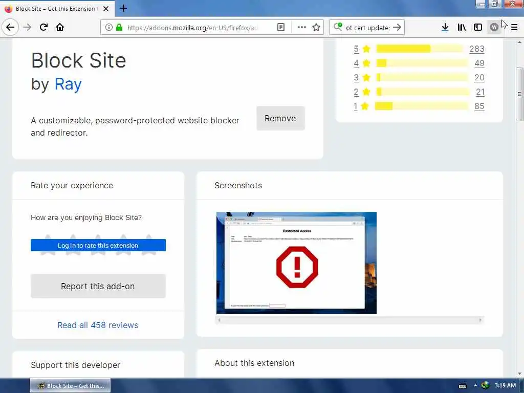Image resolution: width=524 pixels, height=393 pixels.
Task: Submit search with the go arrow
Action: tap(397, 28)
